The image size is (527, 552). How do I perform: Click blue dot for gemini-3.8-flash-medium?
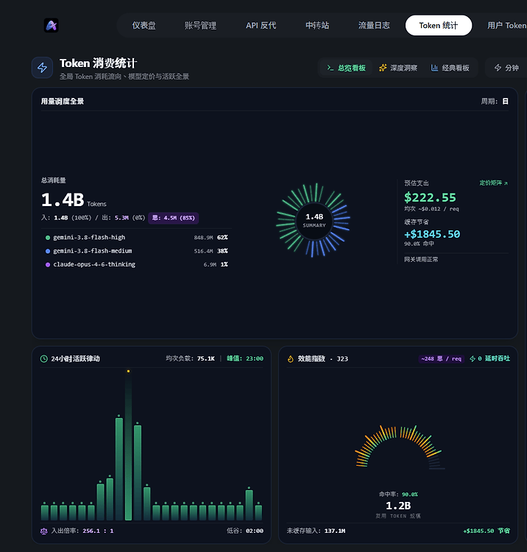(48, 251)
